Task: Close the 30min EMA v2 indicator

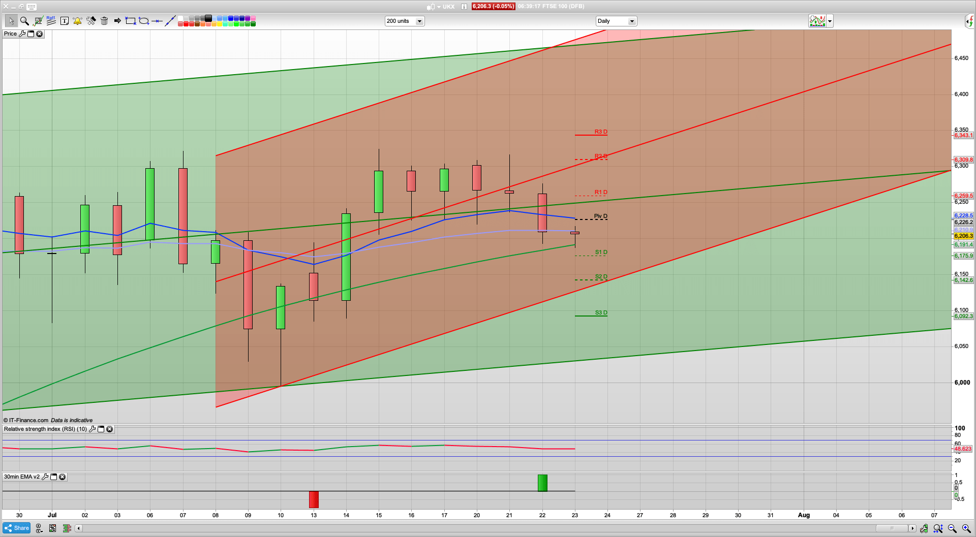Action: [63, 477]
